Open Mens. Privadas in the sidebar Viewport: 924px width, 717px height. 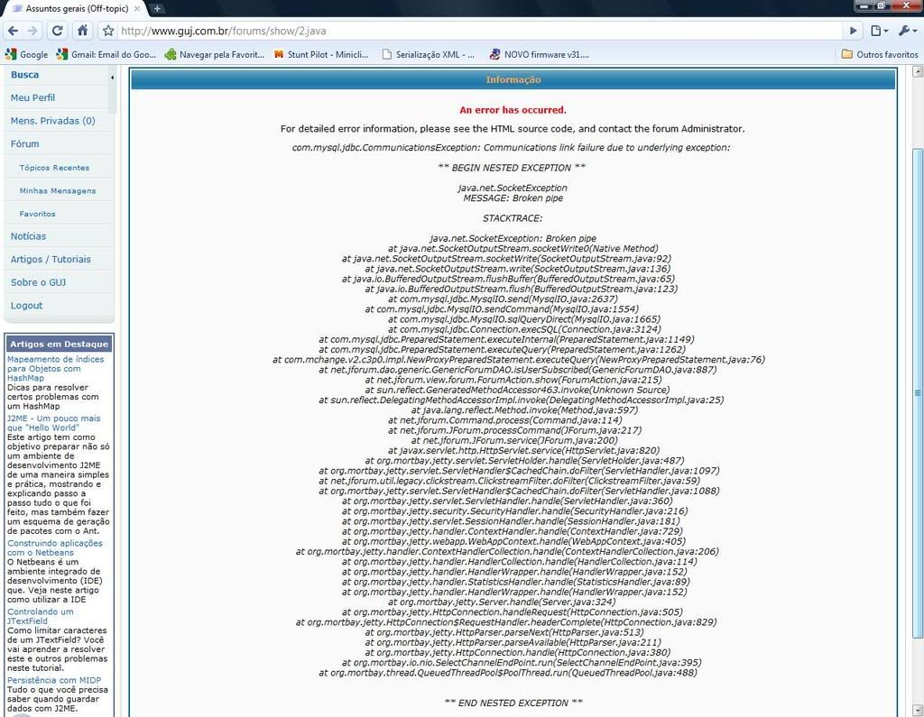[52, 121]
